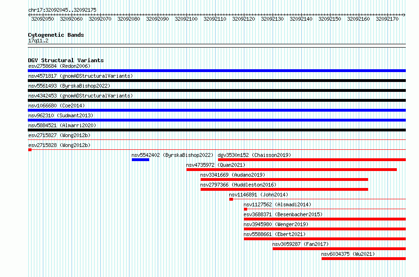Click ruler position 32092140
Image resolution: width=419 pixels, height=277 pixels.
pyautogui.click(x=301, y=19)
